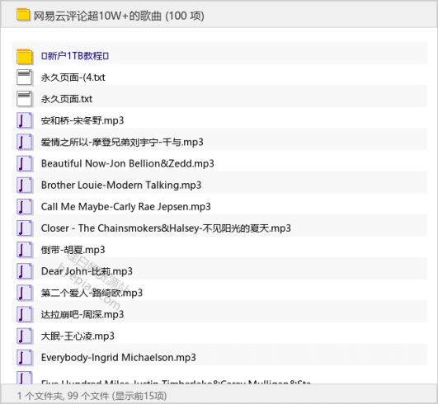This screenshot has height=404, width=438.
Task: Select the header title 网易云评论超10W+的歌曲 (100 项)
Action: [x=119, y=16]
